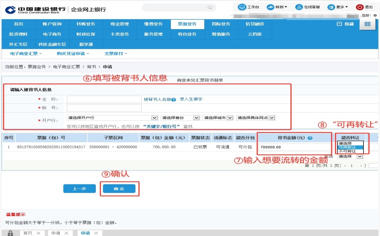Open the 请选择城市 city dropdown
This screenshot has width=380, height=236.
click(x=230, y=118)
